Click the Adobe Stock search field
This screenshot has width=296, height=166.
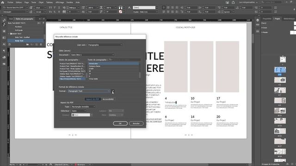[271, 2]
